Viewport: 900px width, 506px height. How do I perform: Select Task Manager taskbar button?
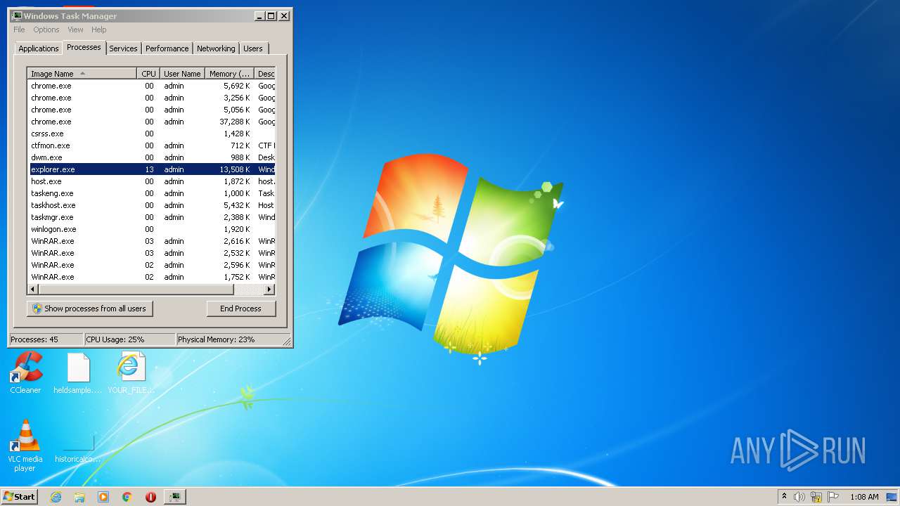(174, 497)
